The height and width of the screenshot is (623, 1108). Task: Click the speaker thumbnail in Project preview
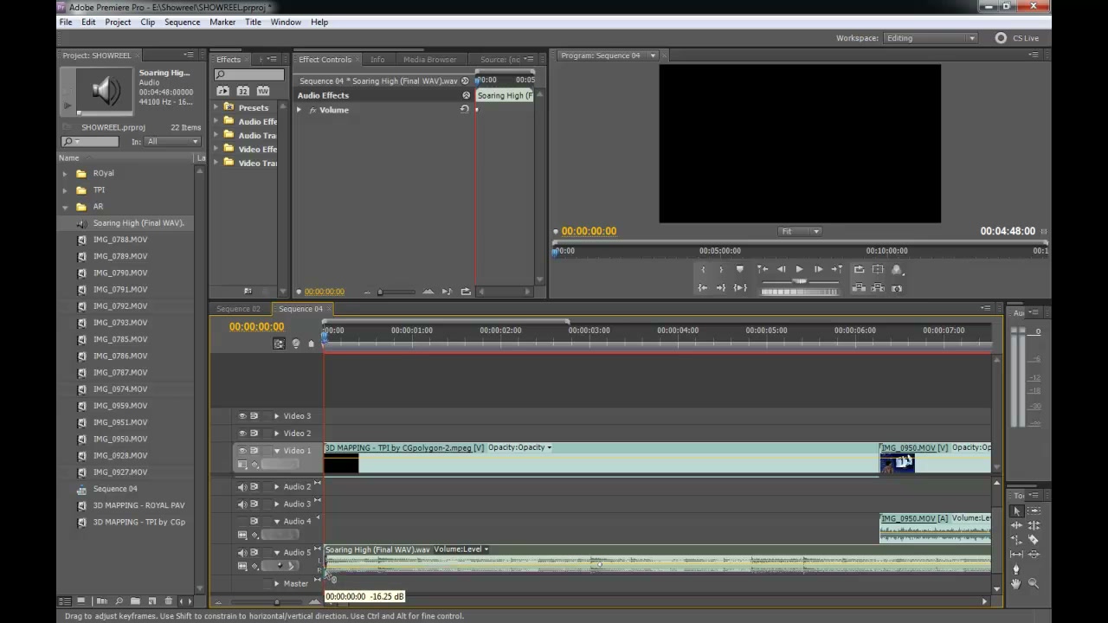click(x=105, y=91)
